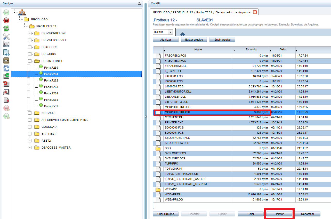Collapse the Serviços panel with header icon
Viewport: 331px width, 219px height.
pos(139,3)
